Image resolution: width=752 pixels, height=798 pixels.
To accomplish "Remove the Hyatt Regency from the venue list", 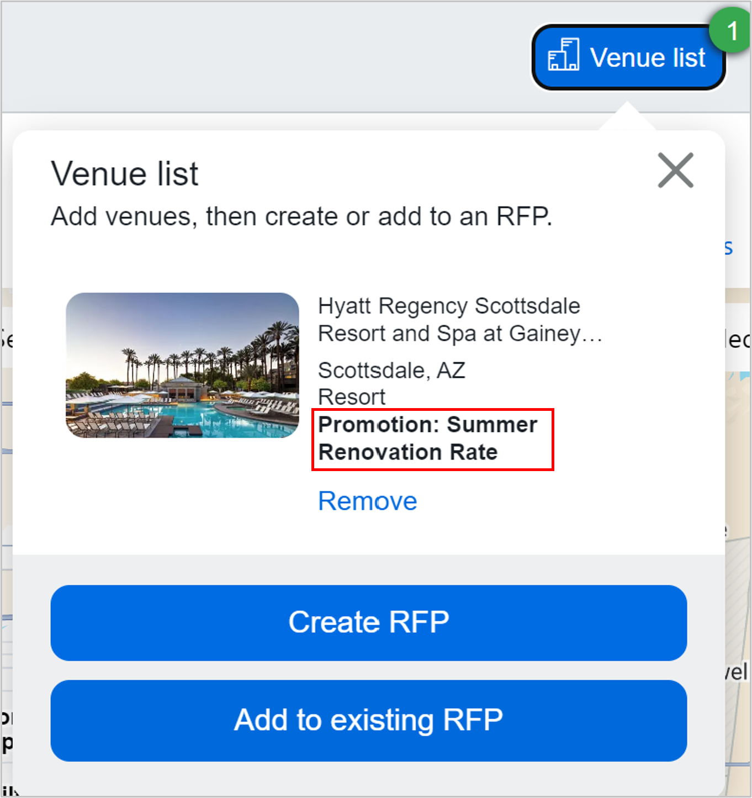I will click(x=367, y=501).
